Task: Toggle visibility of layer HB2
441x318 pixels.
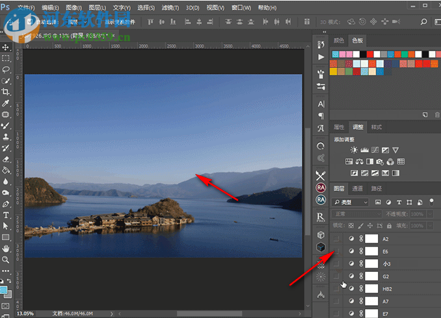Action: pyautogui.click(x=336, y=289)
